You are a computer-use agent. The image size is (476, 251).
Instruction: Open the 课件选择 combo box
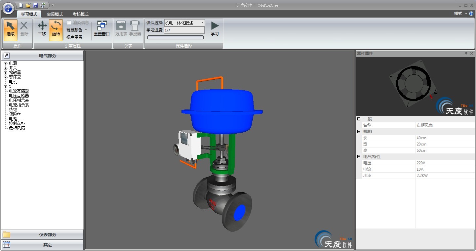(184, 23)
